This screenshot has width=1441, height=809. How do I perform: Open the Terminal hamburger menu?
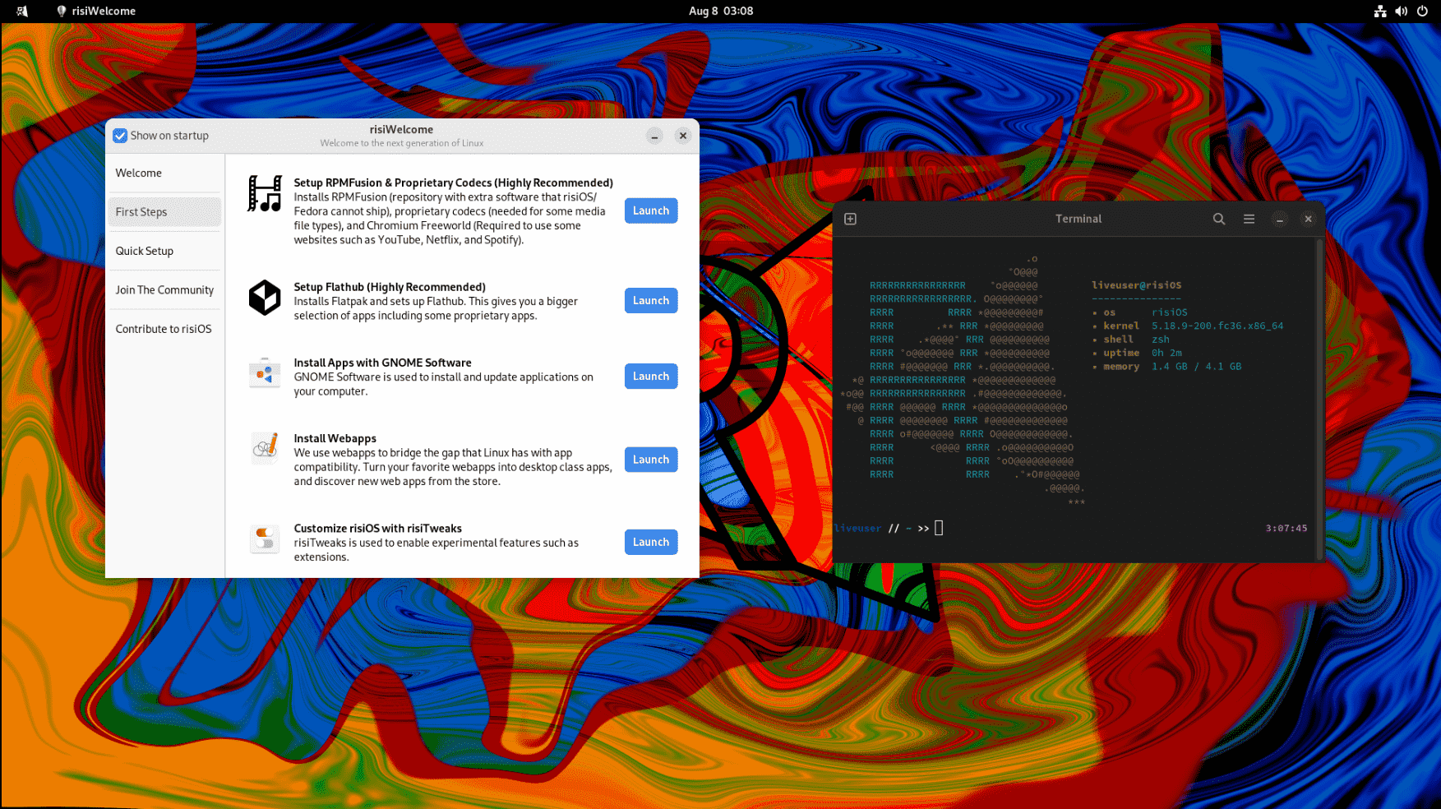pyautogui.click(x=1249, y=219)
